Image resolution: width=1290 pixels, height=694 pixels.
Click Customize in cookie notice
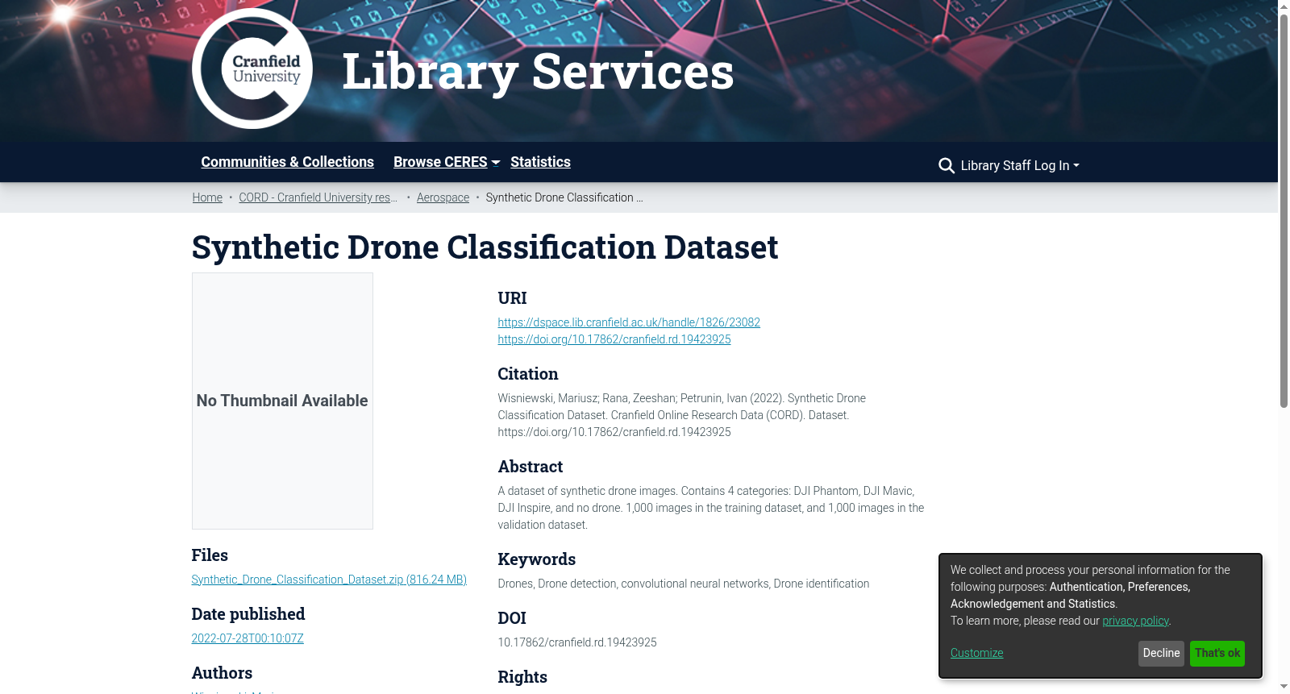coord(976,653)
